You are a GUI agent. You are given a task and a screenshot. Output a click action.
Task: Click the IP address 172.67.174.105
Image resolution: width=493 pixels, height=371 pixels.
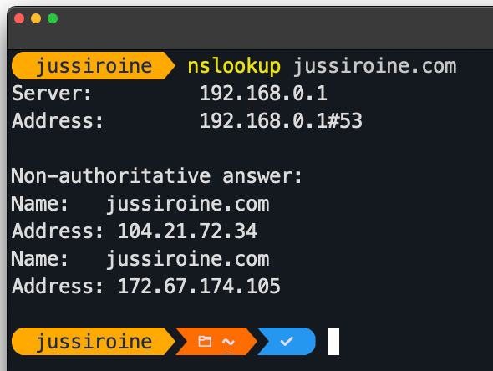pyautogui.click(x=199, y=286)
